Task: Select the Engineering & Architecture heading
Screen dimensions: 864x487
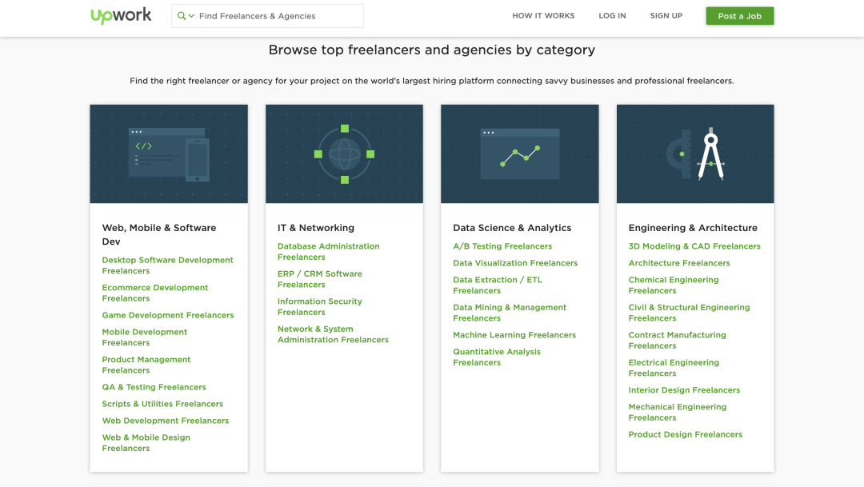Action: click(x=693, y=228)
